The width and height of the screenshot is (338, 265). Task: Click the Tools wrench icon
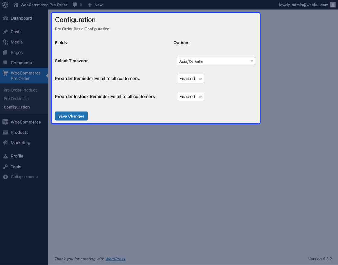5,167
